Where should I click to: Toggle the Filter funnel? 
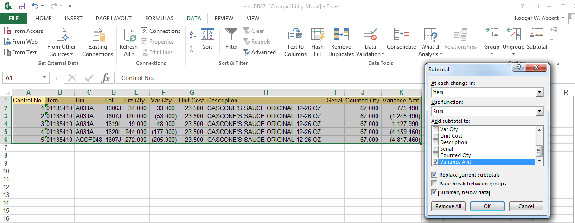[231, 39]
